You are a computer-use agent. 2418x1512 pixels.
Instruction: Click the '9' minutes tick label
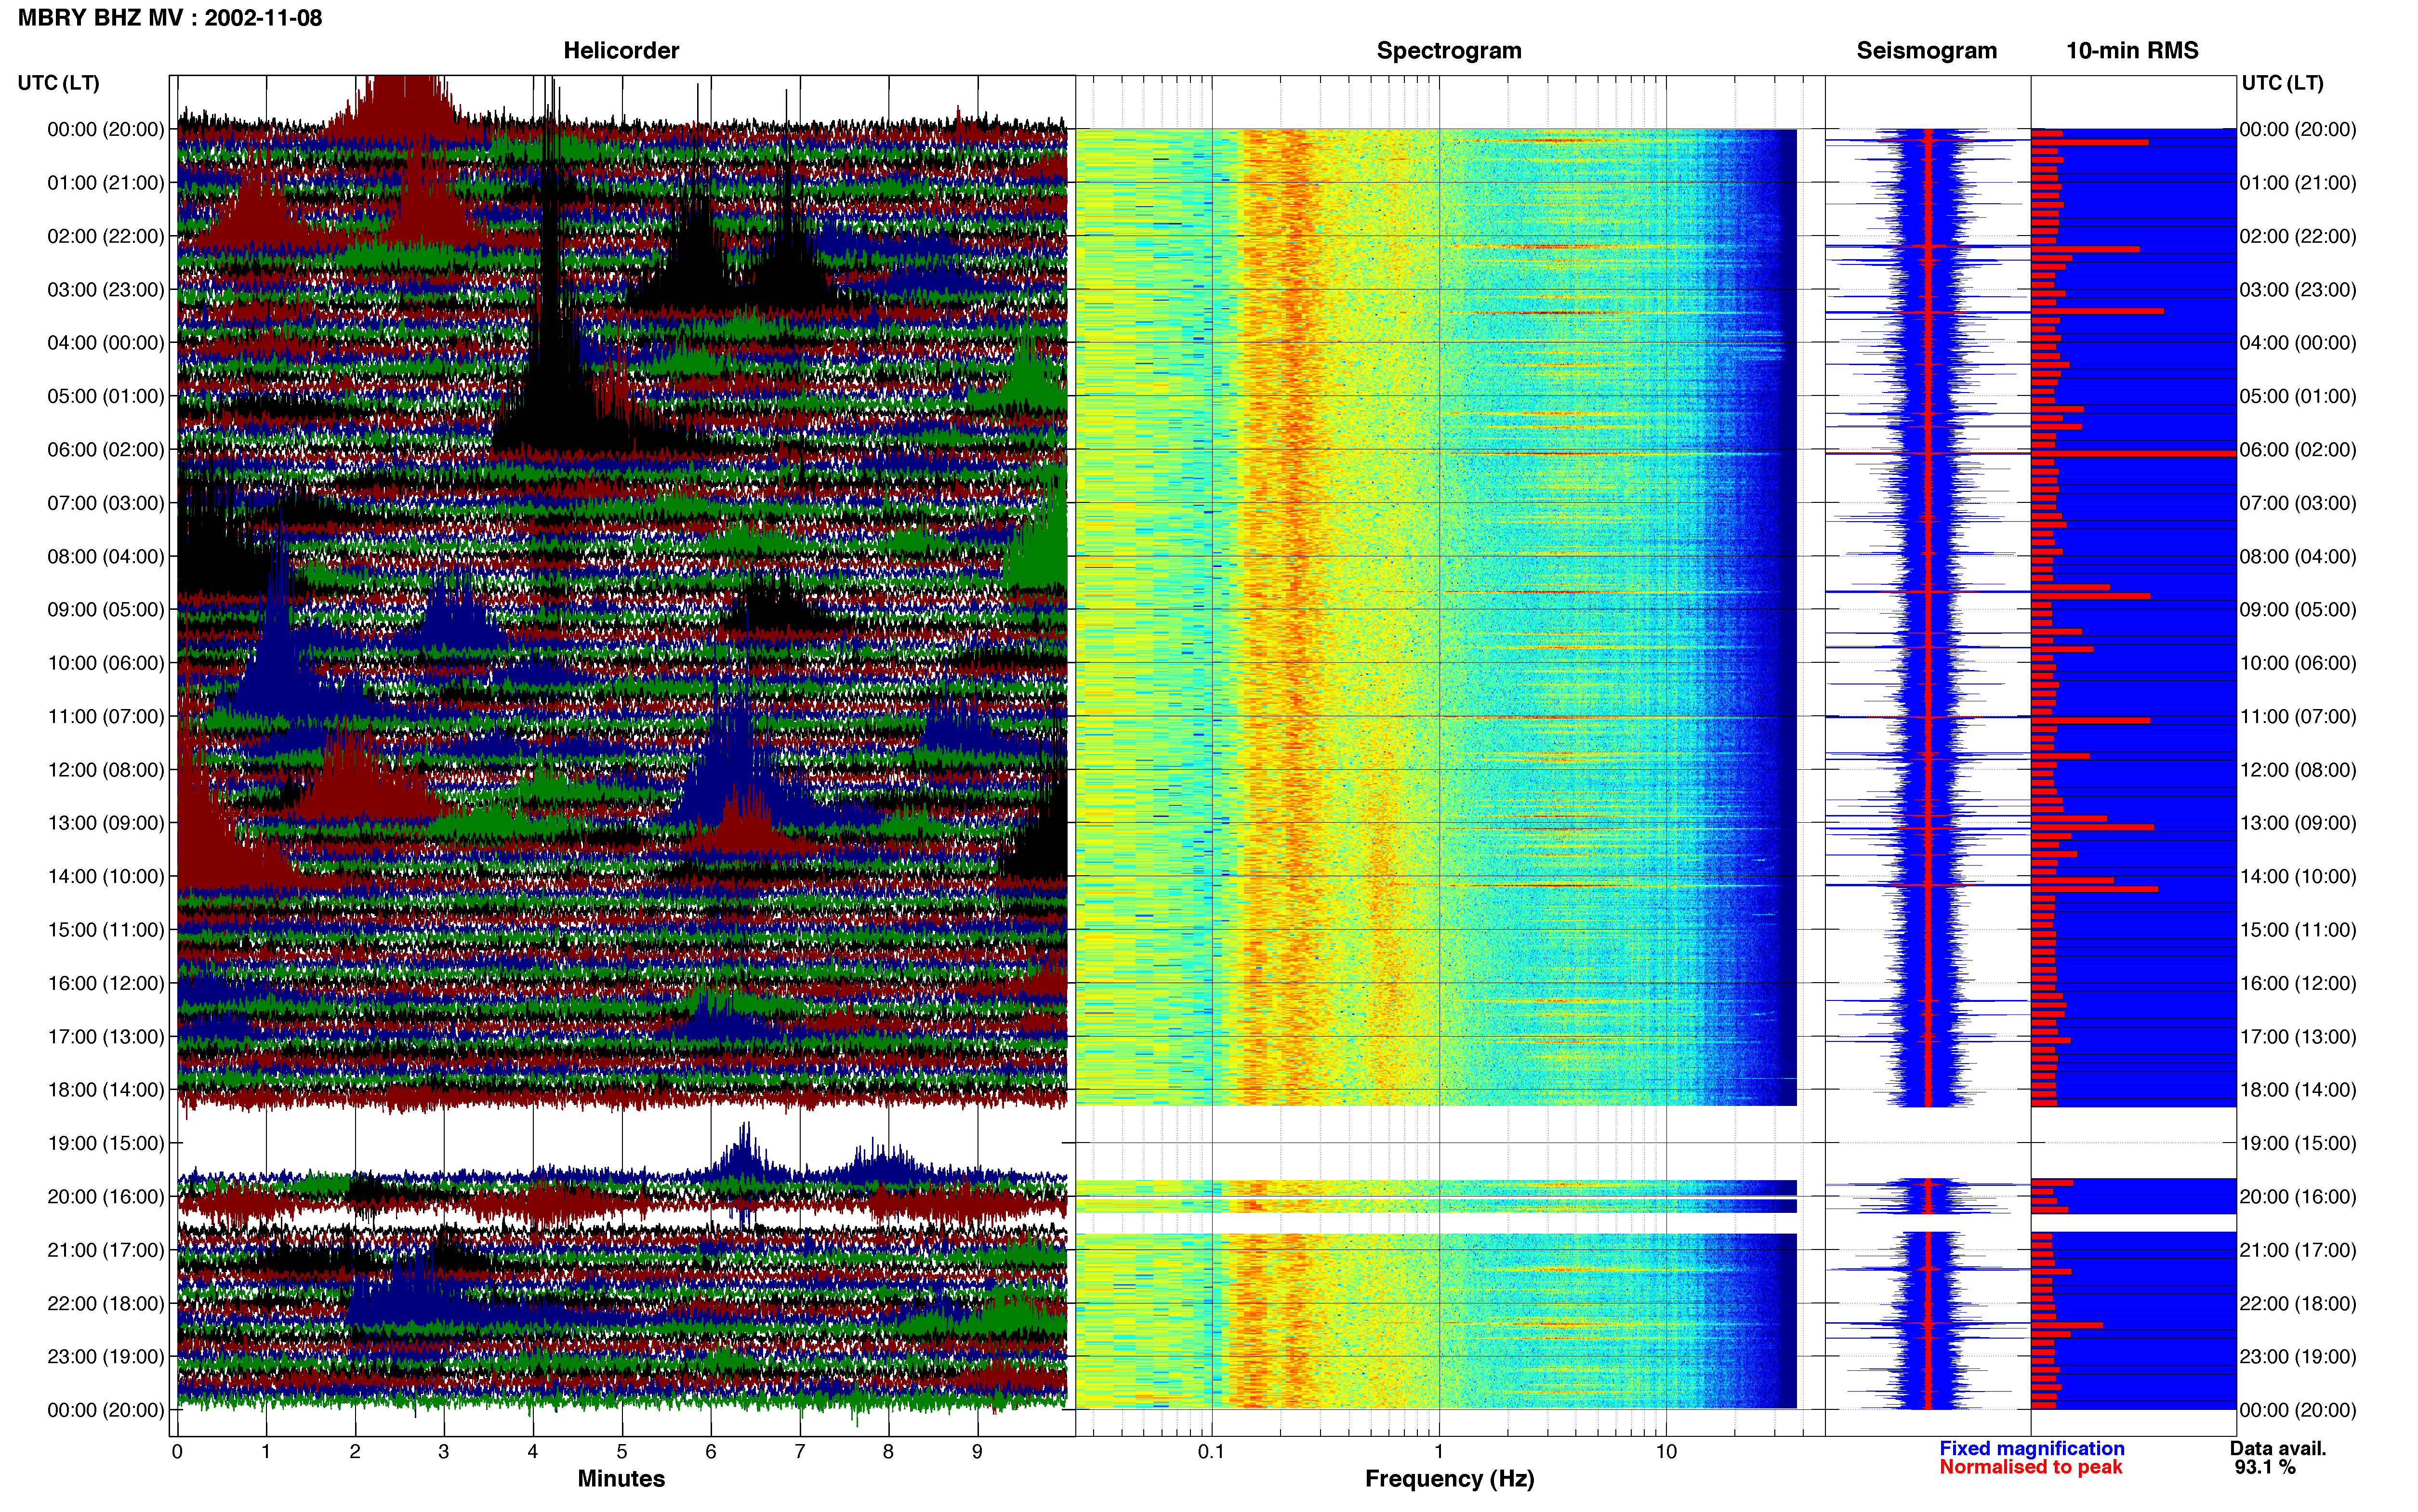pos(977,1451)
